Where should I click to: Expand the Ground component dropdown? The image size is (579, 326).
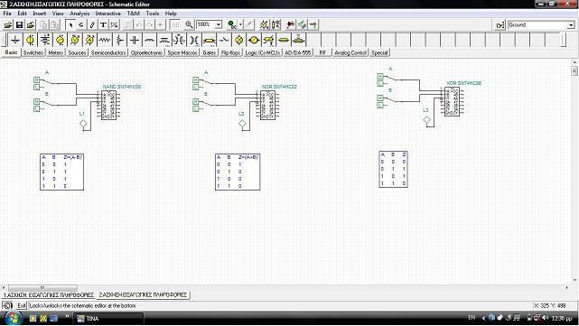(x=571, y=25)
